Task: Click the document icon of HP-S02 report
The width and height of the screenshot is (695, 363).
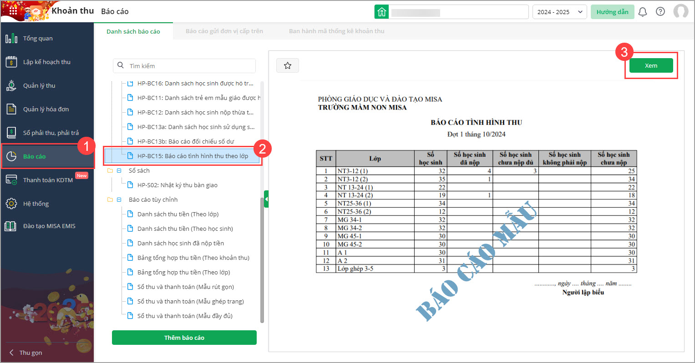Action: click(x=130, y=185)
